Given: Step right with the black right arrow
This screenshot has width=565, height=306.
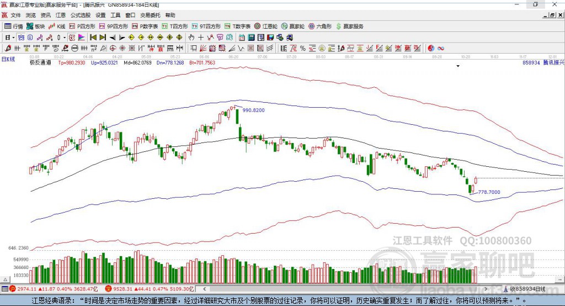Looking at the screenshot, I should (x=122, y=38).
